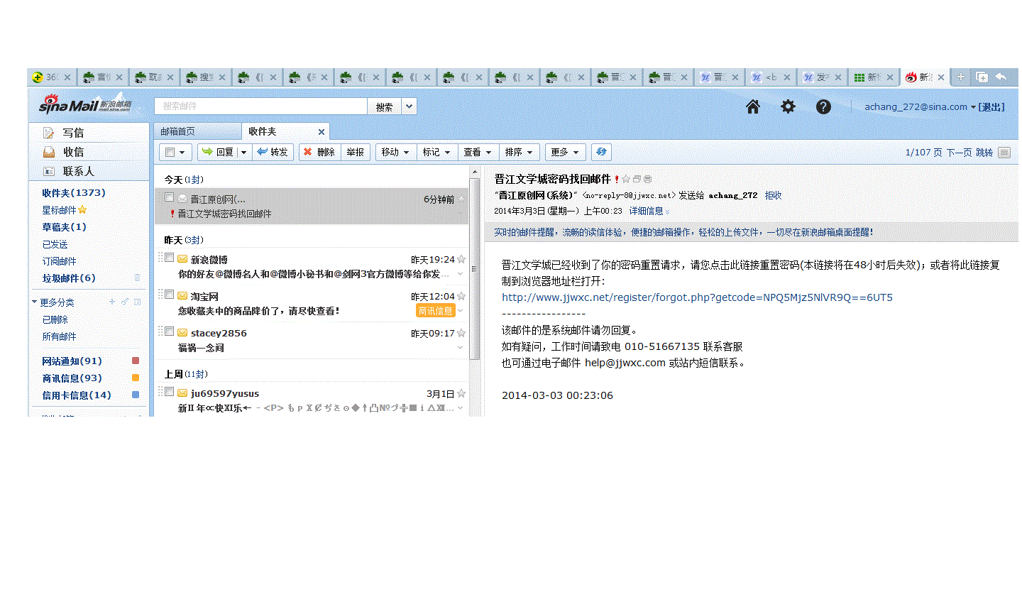Viewport: 1022px width, 614px height.
Task: Star the ju69597yusus email
Action: 461,393
